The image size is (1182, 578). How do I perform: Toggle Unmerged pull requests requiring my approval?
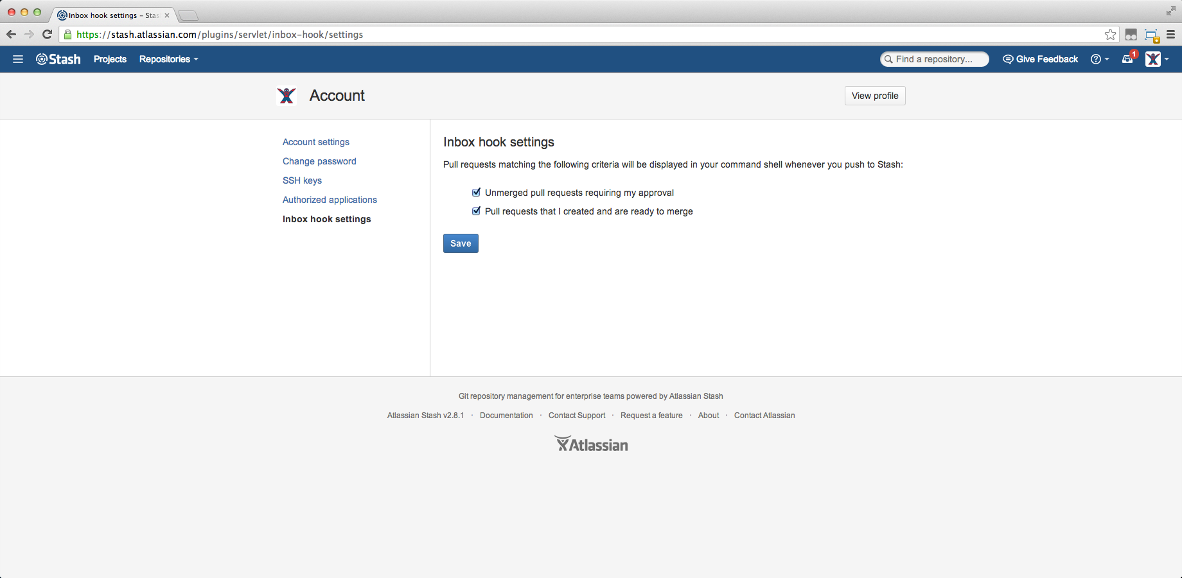[476, 192]
